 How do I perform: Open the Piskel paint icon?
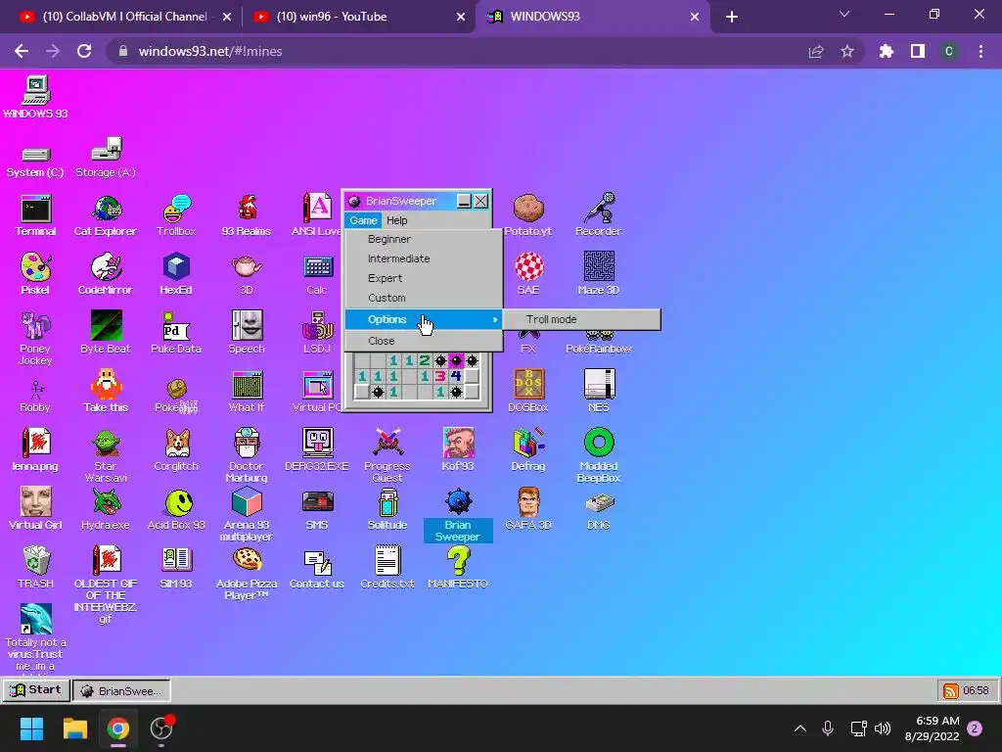coord(36,274)
